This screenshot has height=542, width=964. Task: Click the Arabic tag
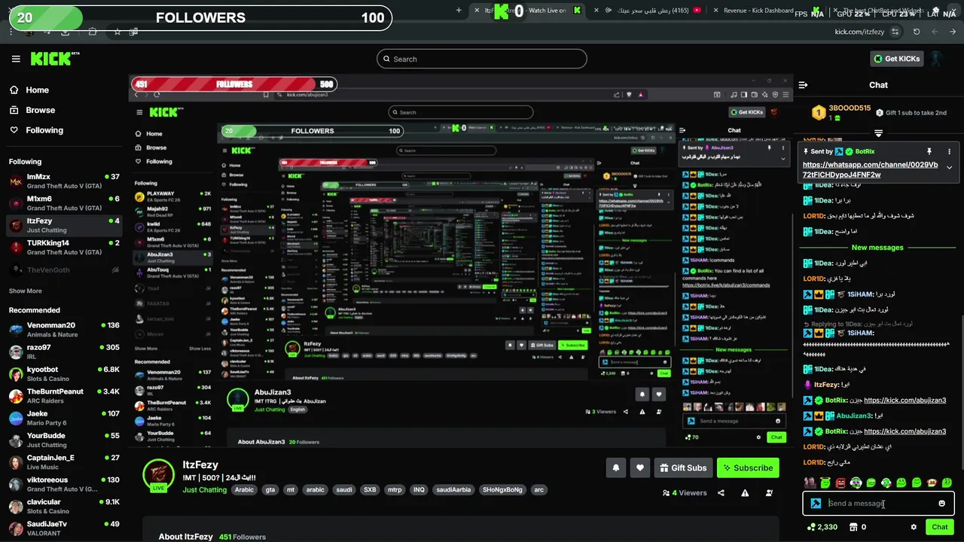tap(244, 489)
